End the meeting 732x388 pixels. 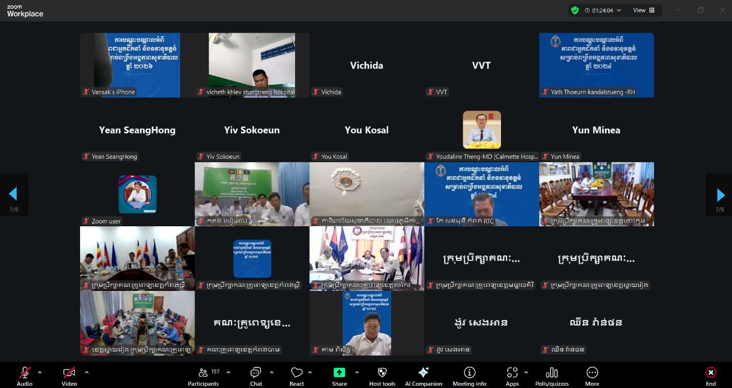(x=710, y=375)
